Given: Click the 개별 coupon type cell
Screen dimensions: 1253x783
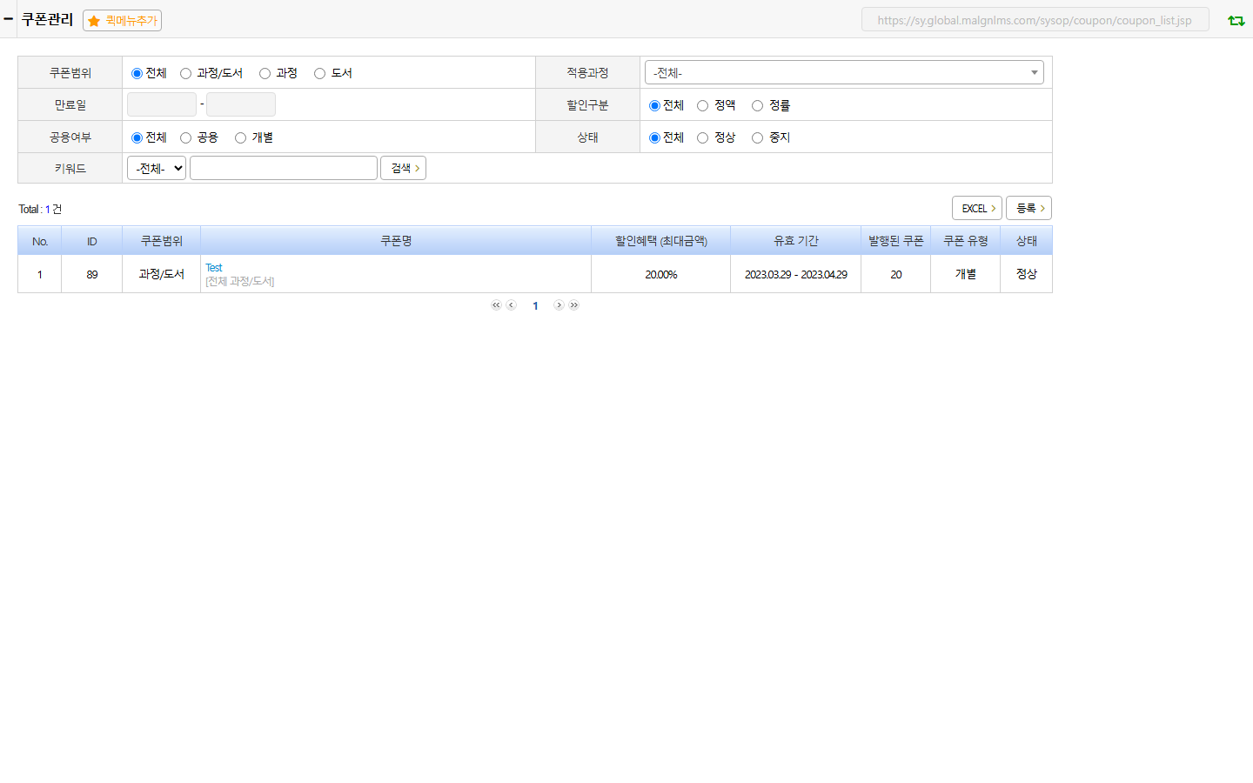Looking at the screenshot, I should [966, 274].
